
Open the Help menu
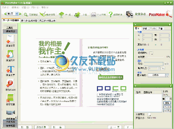[45, 7]
